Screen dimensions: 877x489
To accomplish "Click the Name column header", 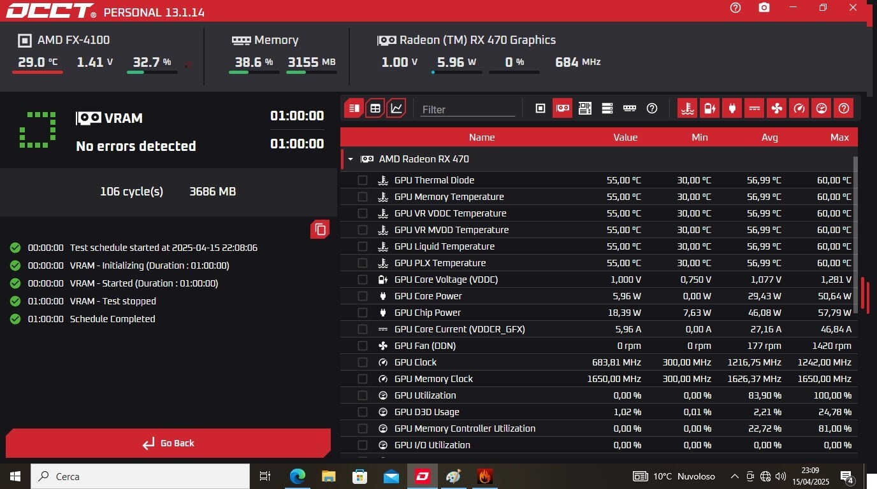I will [482, 137].
